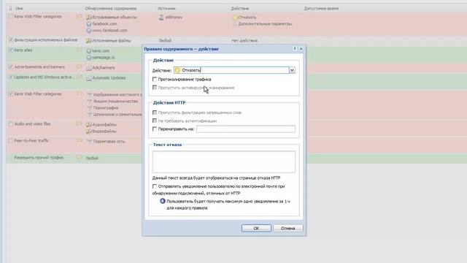The image size is (467, 263).
Task: Toggle Audio and video files rule checkbox
Action: pyautogui.click(x=11, y=124)
